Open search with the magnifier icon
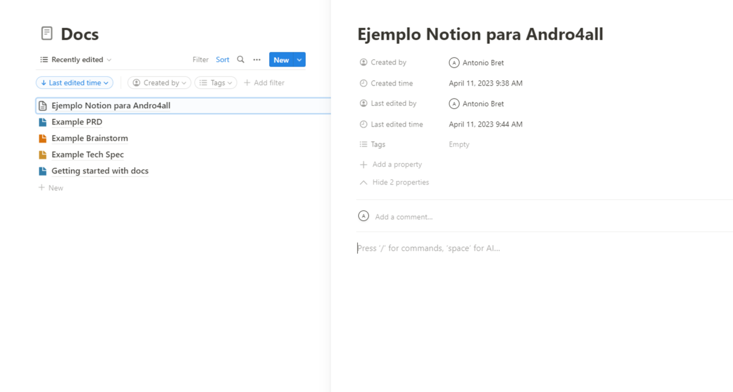The width and height of the screenshot is (733, 392). 240,60
